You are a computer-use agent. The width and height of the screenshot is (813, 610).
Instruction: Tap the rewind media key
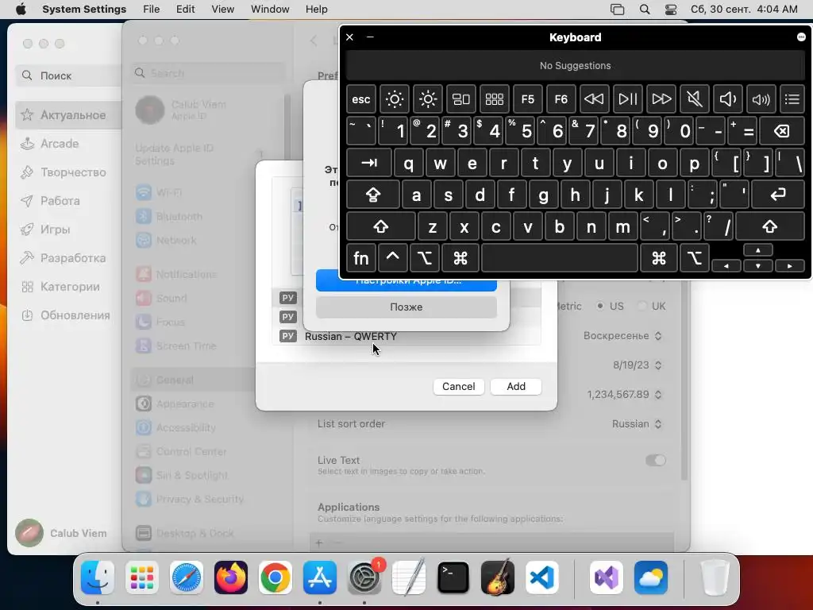point(594,99)
